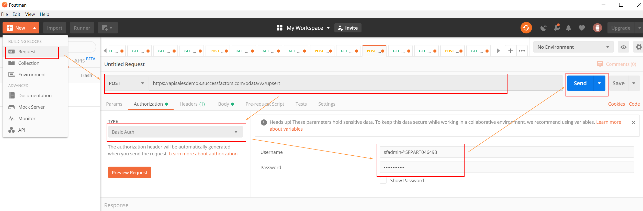Select the active POST request tab
Image resolution: width=643 pixels, height=211 pixels.
click(x=374, y=51)
